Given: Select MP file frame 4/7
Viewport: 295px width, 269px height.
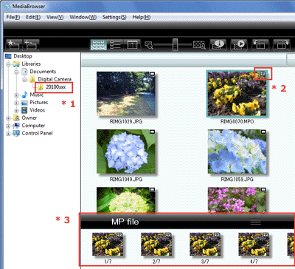Looking at the screenshot, I should point(254,245).
